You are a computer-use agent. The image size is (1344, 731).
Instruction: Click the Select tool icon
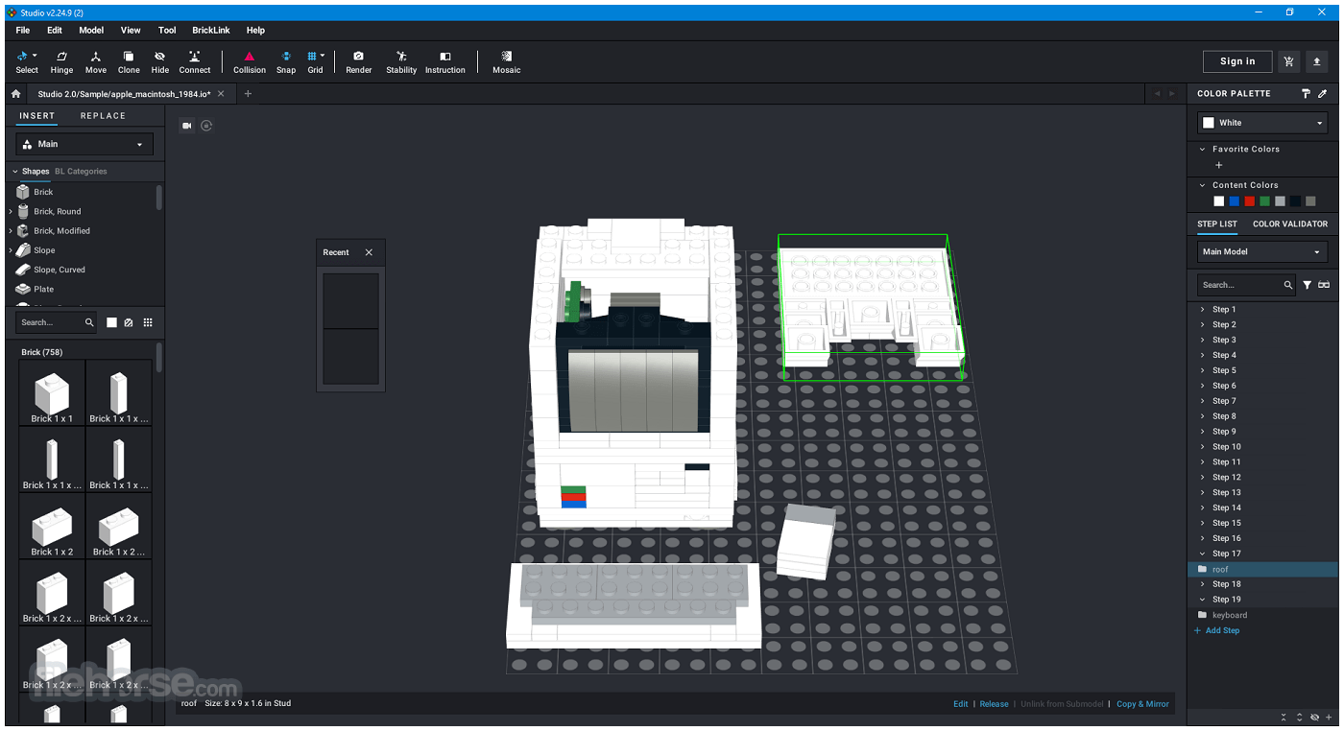coord(22,57)
